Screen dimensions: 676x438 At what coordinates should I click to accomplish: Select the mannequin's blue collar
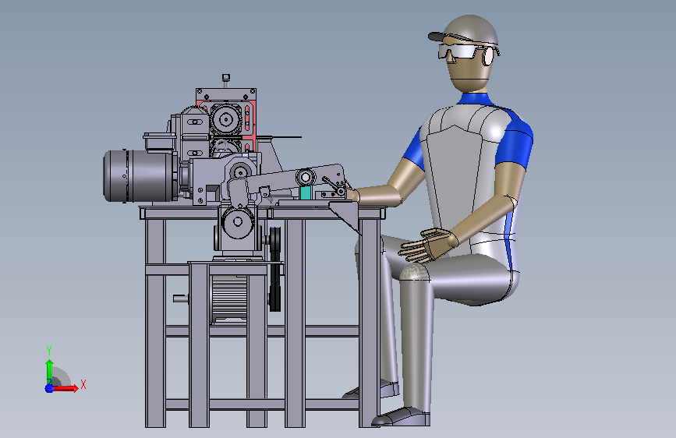coord(475,99)
